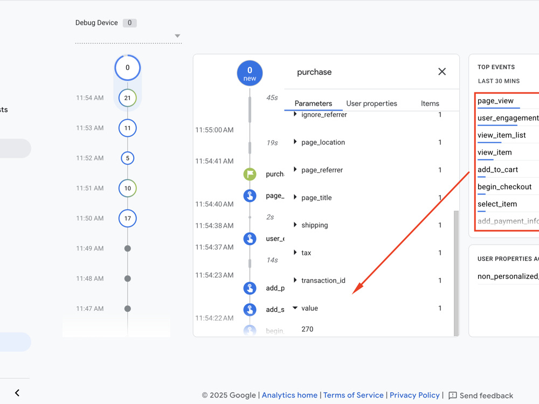Click view_item in Top Events
This screenshot has width=539, height=404.
(494, 152)
